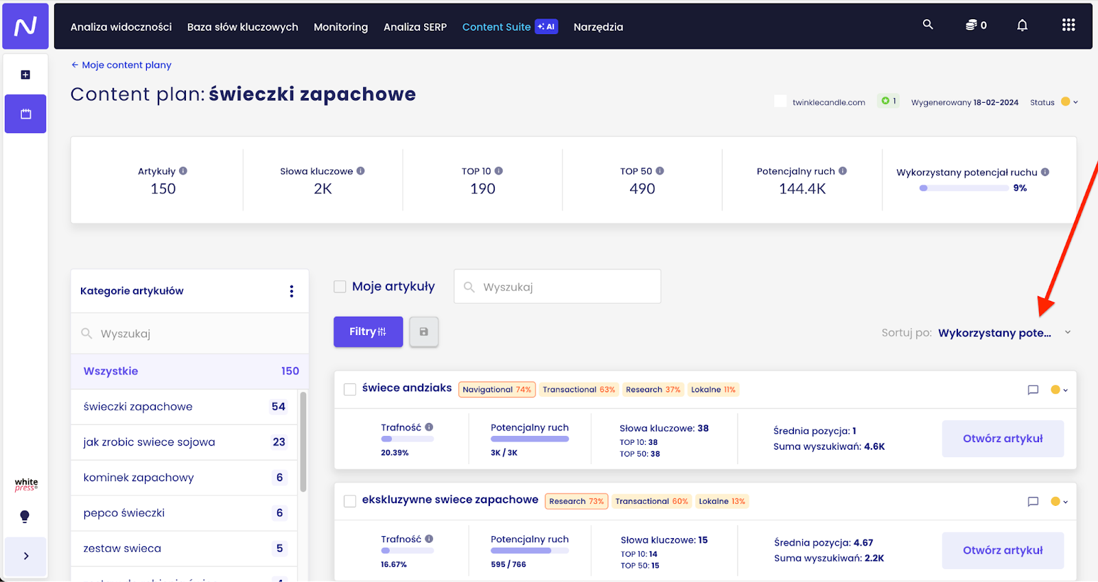Select kominek zapachowy category

[185, 478]
